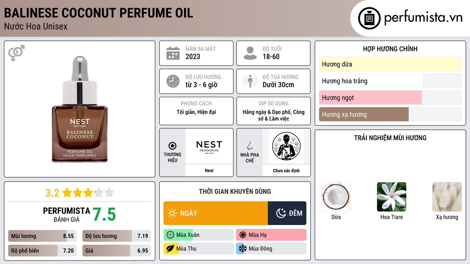Open the Nest Balinese Coconut bottle image

click(80, 109)
